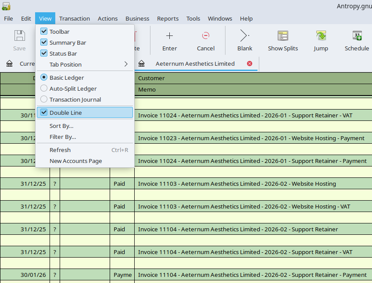Insert a Blank transaction via toolbar
This screenshot has width=372, height=283.
point(244,36)
